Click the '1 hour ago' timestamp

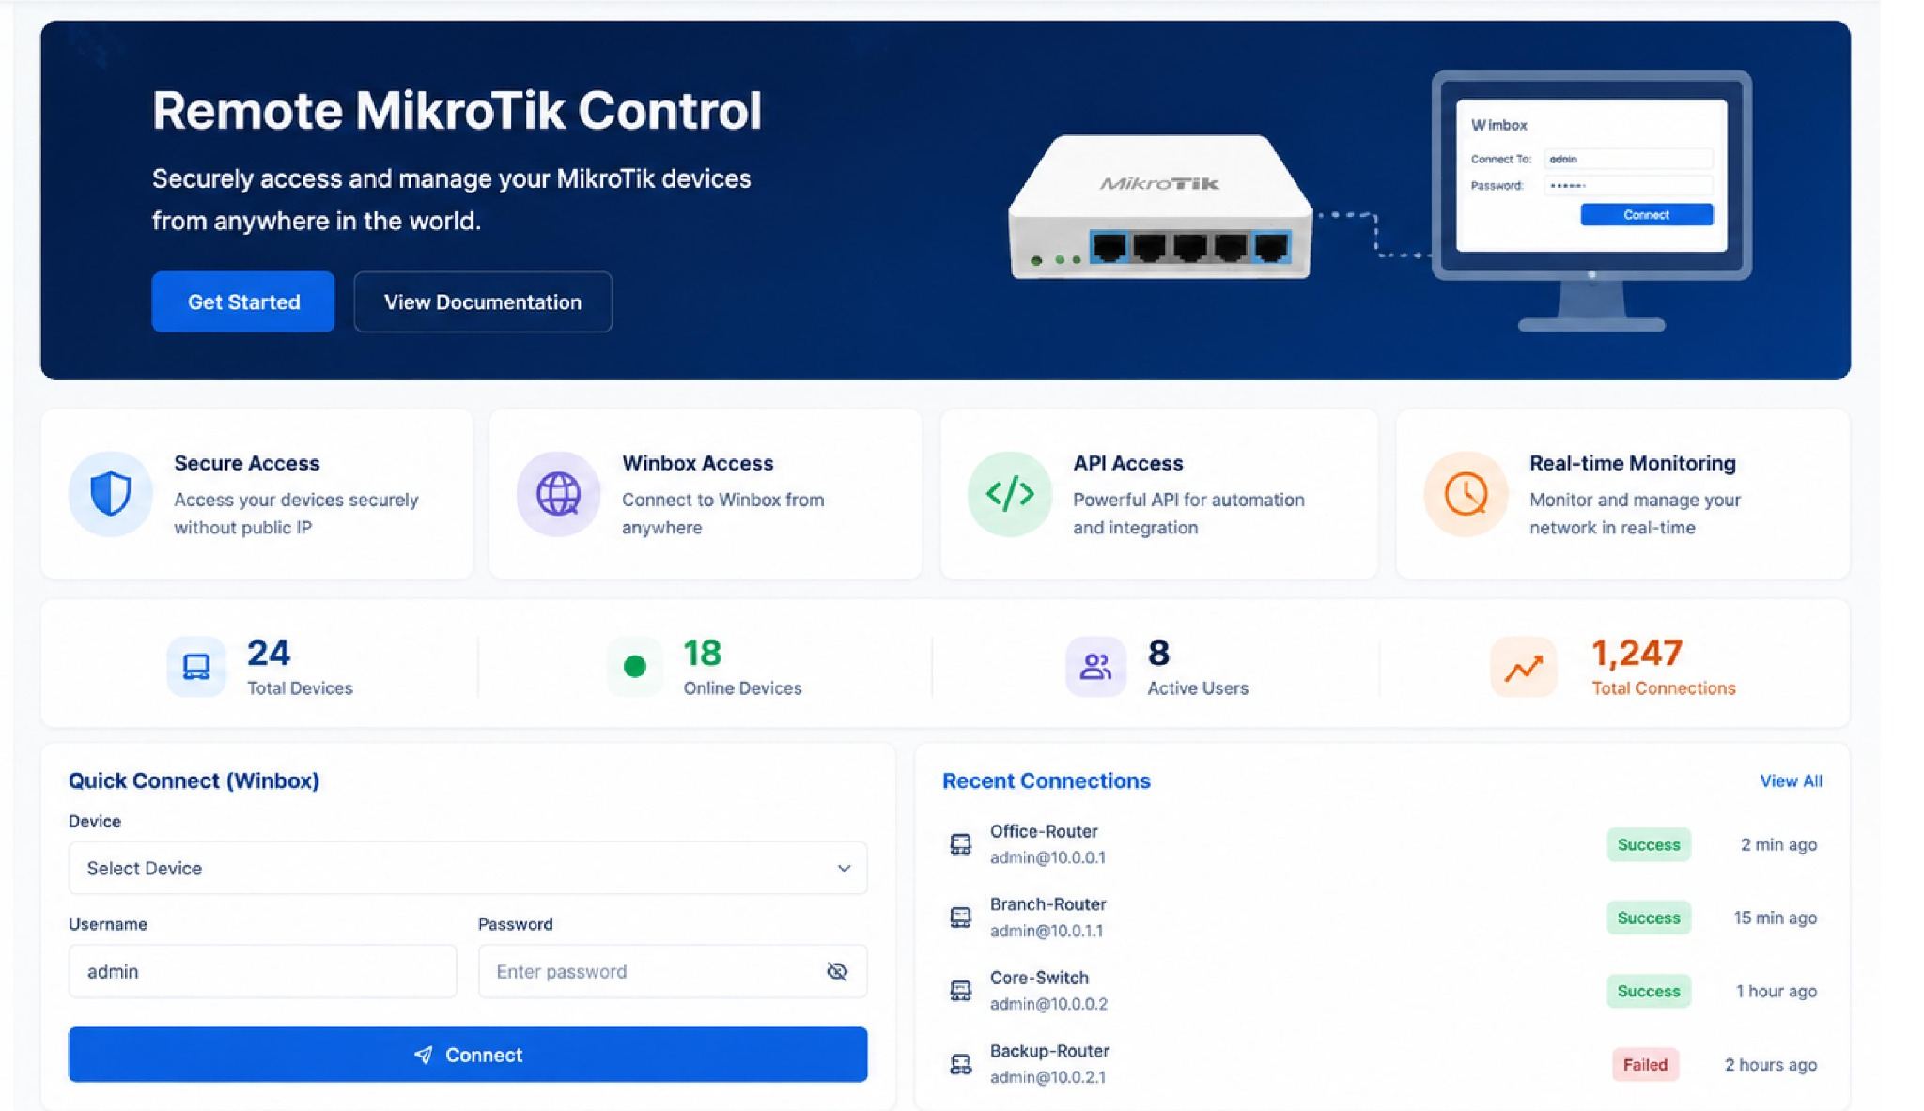click(x=1776, y=991)
